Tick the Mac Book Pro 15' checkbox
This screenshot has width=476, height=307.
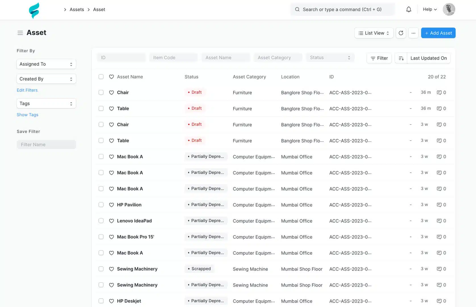pyautogui.click(x=101, y=237)
